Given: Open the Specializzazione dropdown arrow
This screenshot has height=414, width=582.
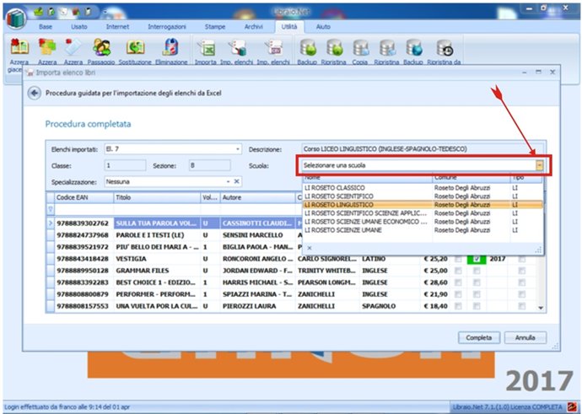Looking at the screenshot, I should 229,182.
